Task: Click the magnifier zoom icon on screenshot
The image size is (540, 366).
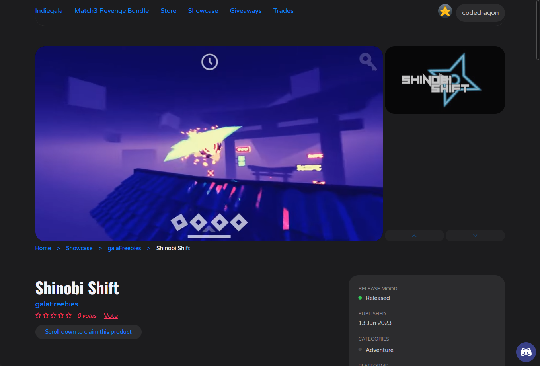Action: (368, 62)
